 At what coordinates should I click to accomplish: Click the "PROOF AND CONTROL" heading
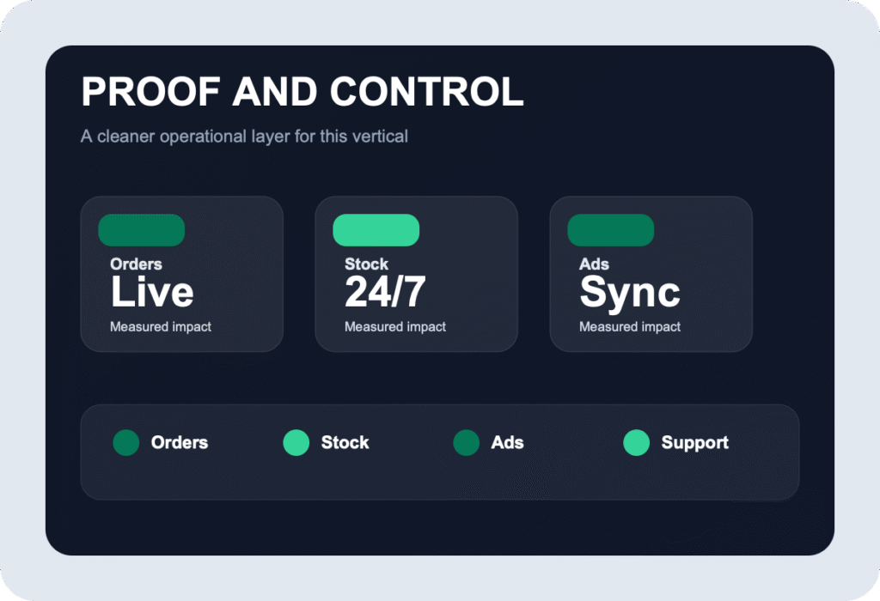[302, 92]
